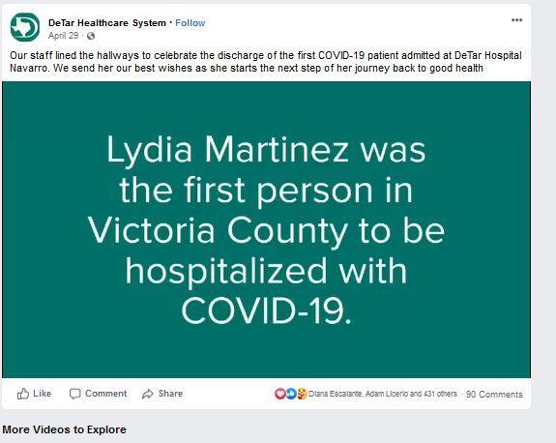Open the three-dot post options menu
This screenshot has height=443, width=556.
[516, 20]
